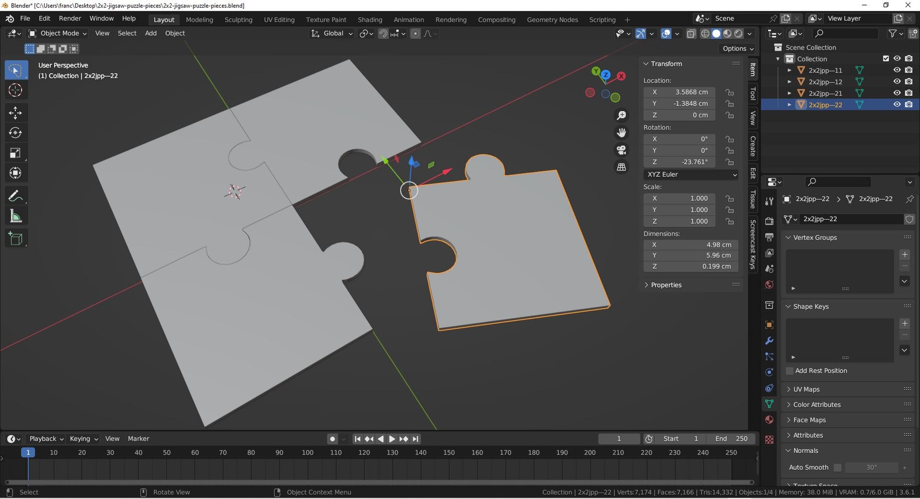Click the Options button

pos(737,48)
